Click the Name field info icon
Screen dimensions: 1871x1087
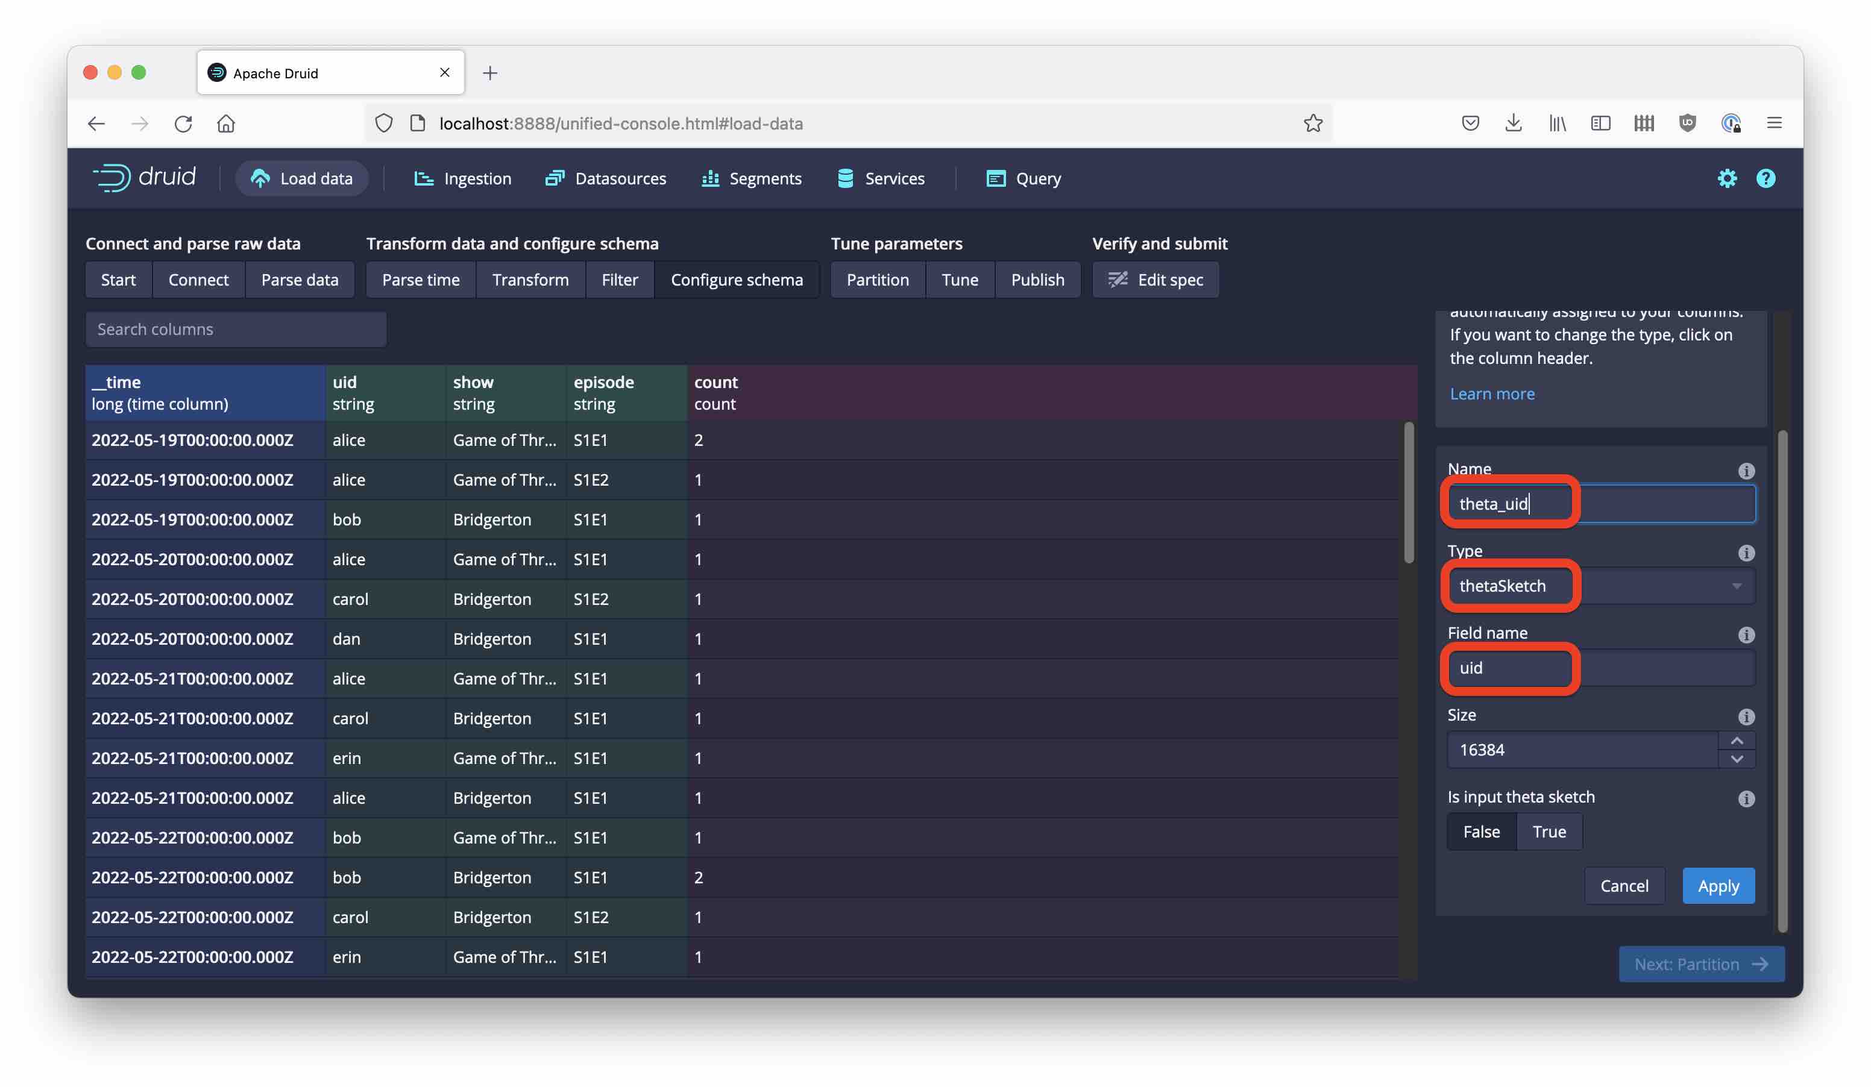1746,471
